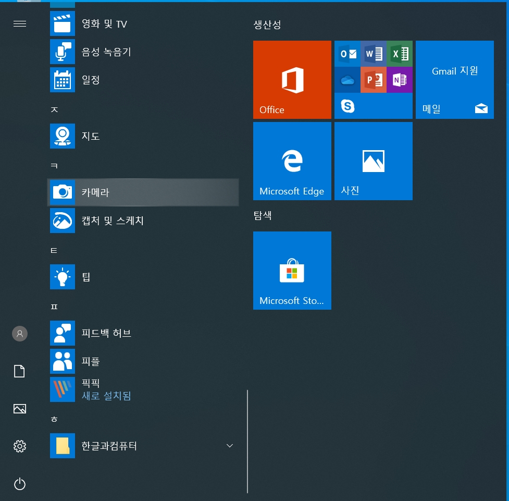
Task: Click the 영화 및 TV text label
Action: point(104,23)
